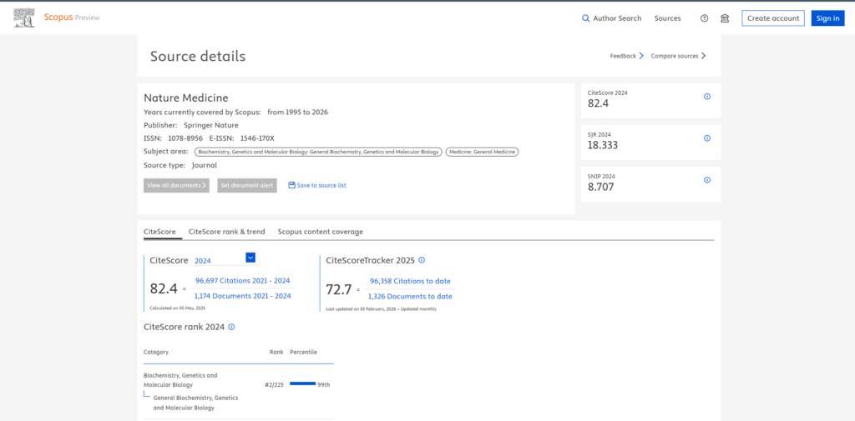Open 96,697 Citations 2021 - 2024 link
This screenshot has height=421, width=855.
[242, 281]
